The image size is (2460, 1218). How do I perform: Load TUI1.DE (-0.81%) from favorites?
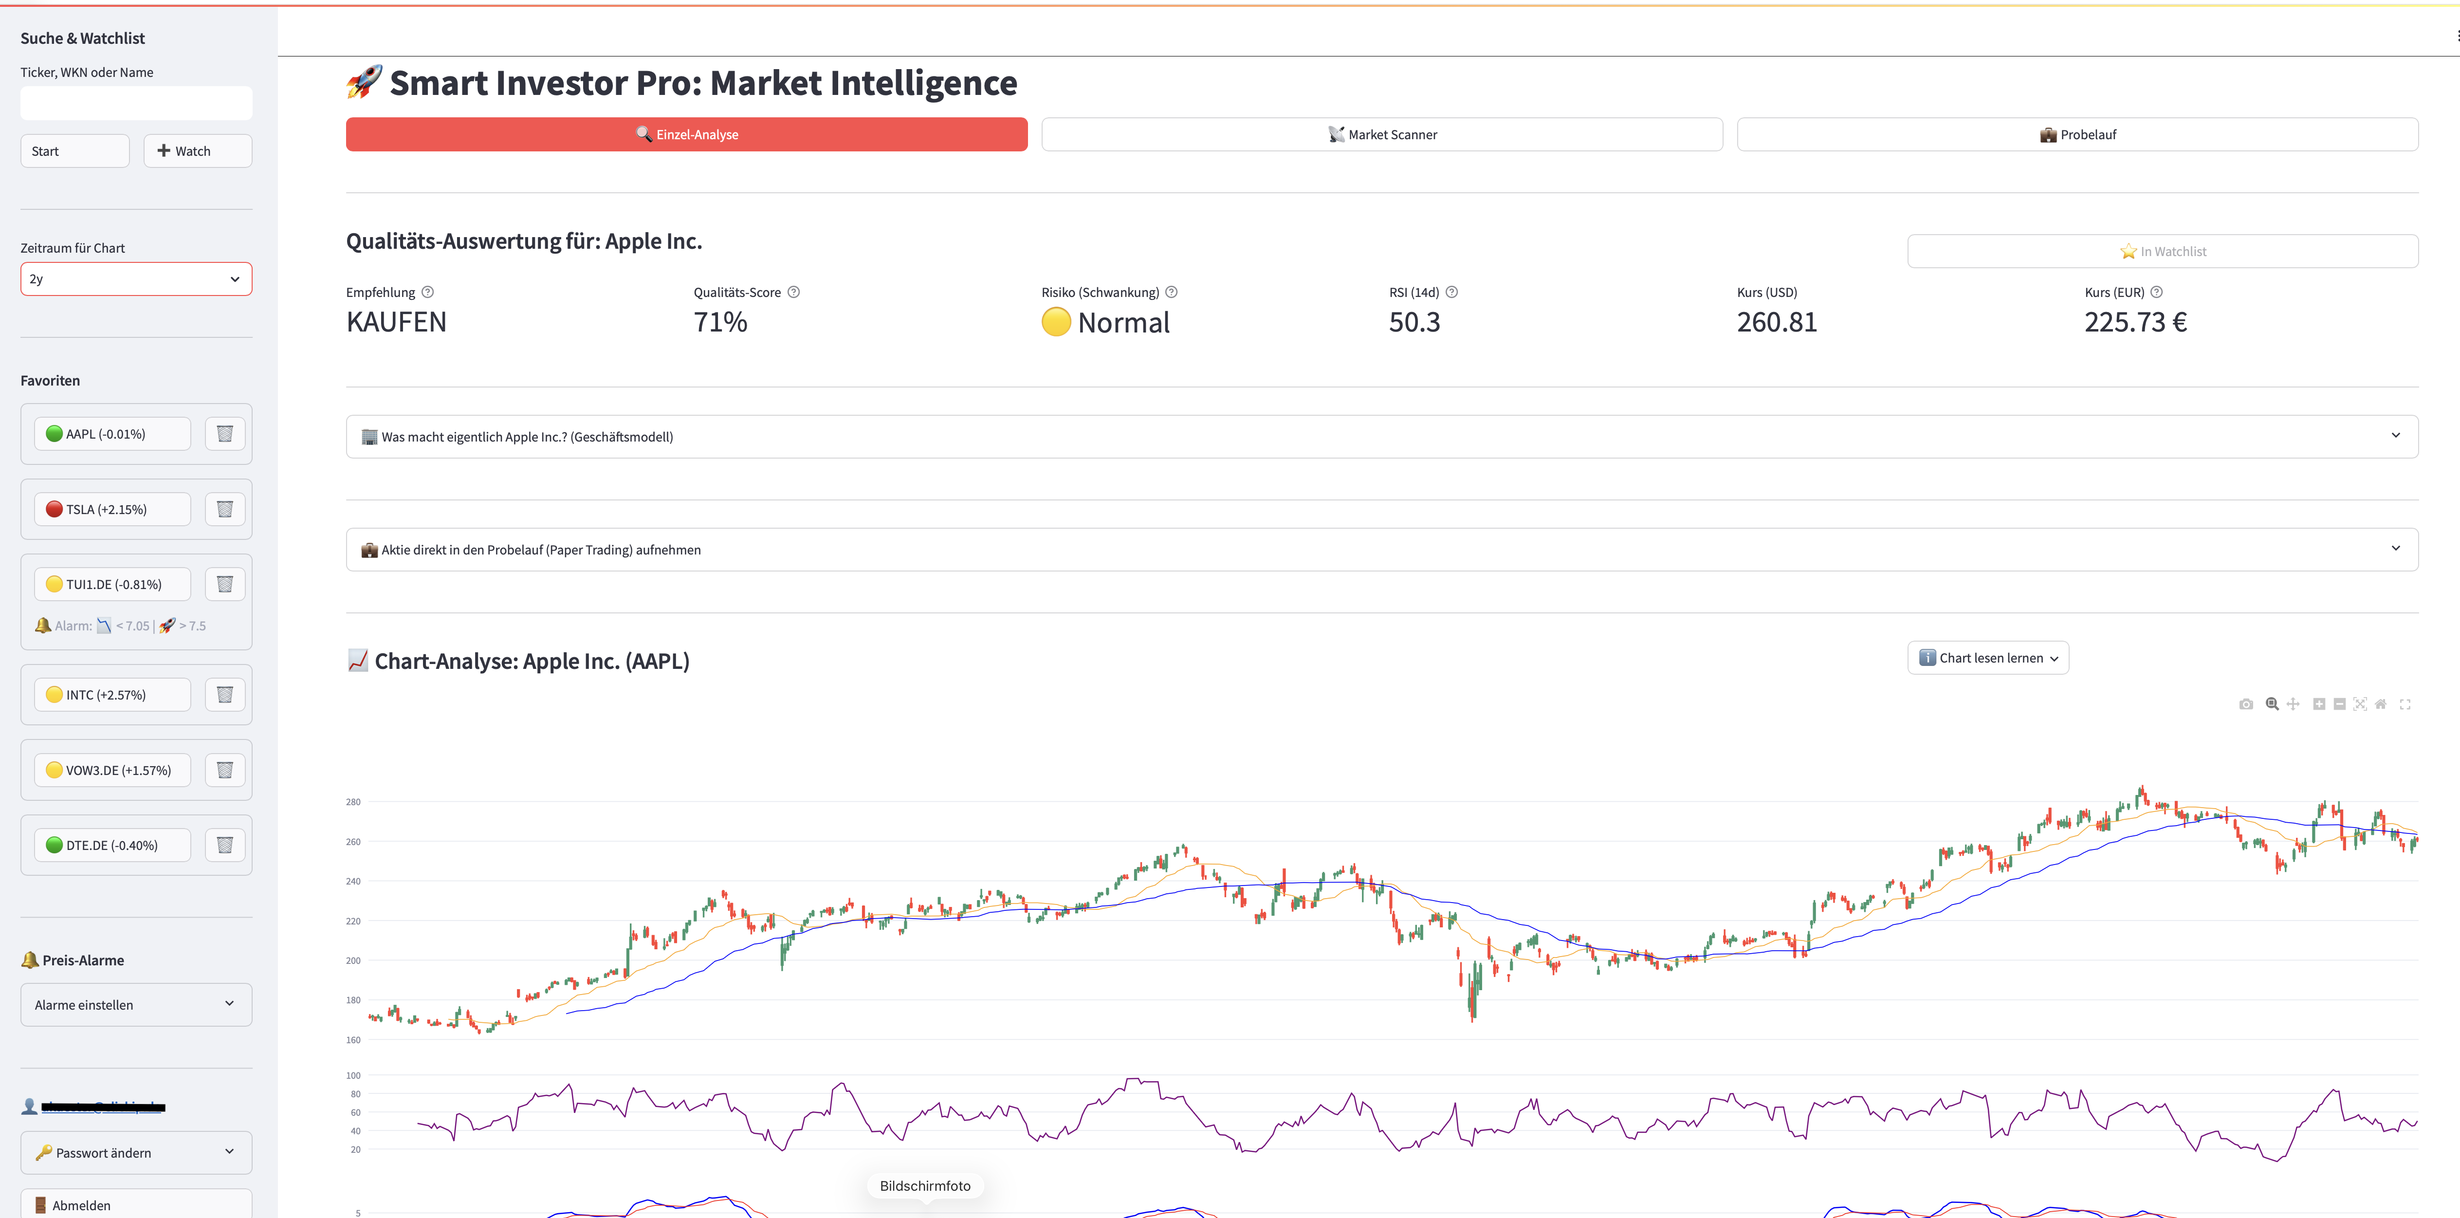tap(113, 584)
